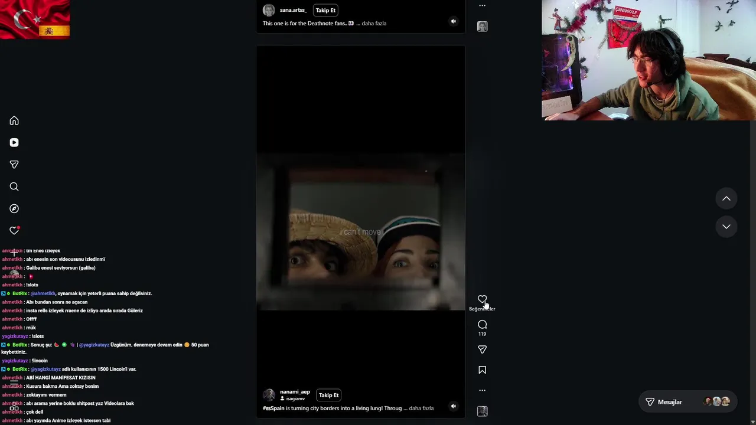Open the isagiamv audio link

pos(292,399)
